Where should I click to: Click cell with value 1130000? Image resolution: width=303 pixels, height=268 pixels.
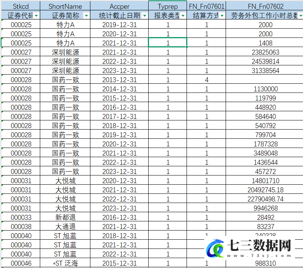pos(265,89)
